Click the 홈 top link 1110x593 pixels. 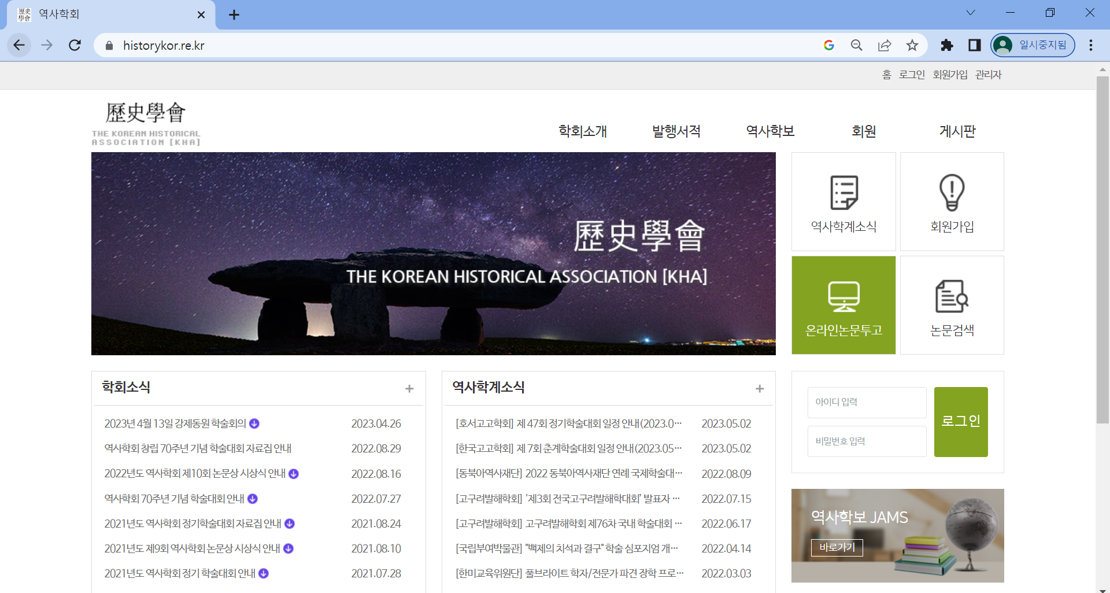point(887,75)
